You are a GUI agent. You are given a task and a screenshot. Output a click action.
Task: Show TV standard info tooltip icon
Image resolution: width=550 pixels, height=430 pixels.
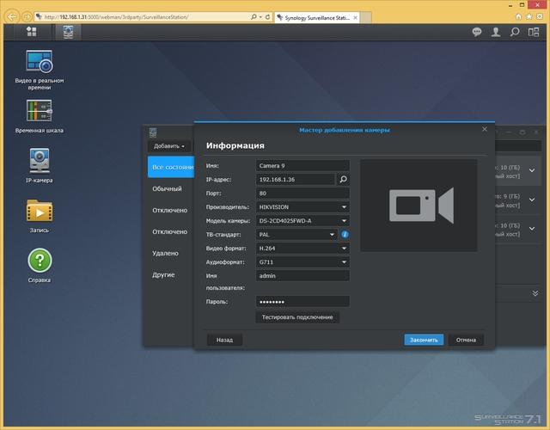tap(345, 235)
